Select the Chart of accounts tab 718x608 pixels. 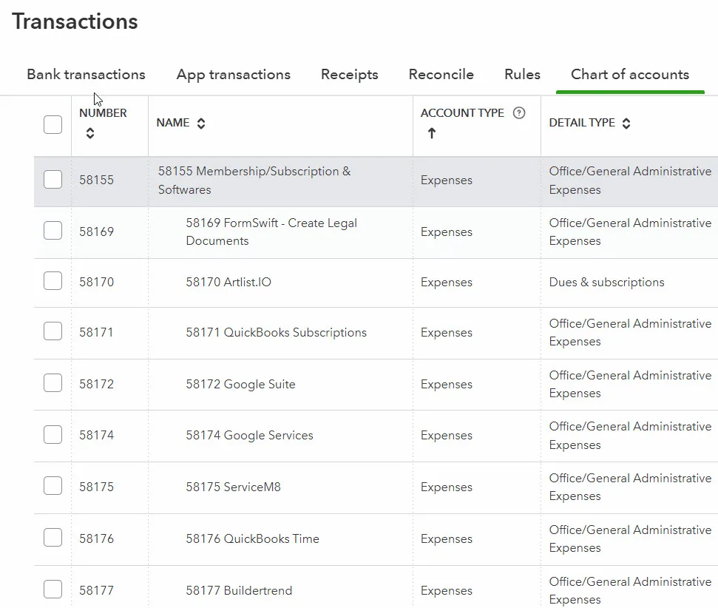tap(629, 75)
